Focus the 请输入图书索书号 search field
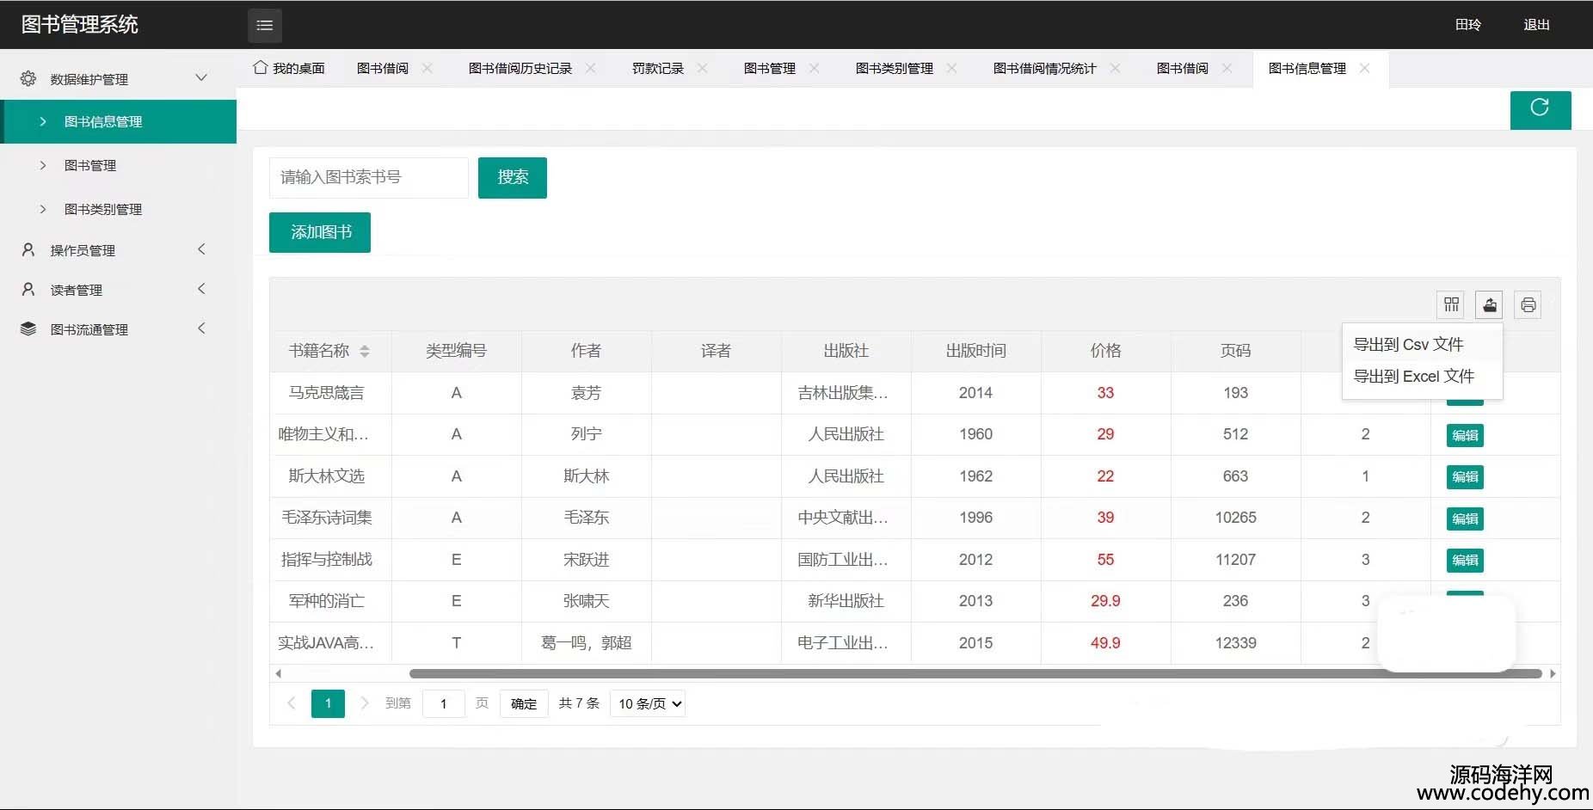The height and width of the screenshot is (810, 1593). click(x=368, y=177)
